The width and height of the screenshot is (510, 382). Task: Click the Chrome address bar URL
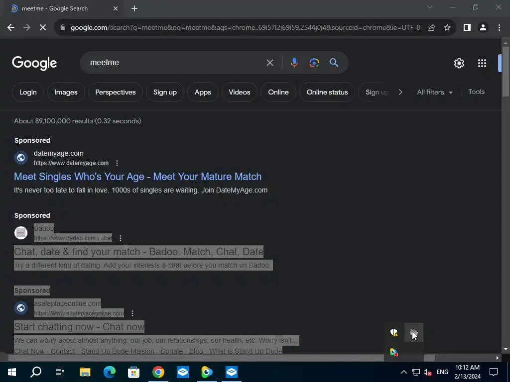tap(245, 28)
